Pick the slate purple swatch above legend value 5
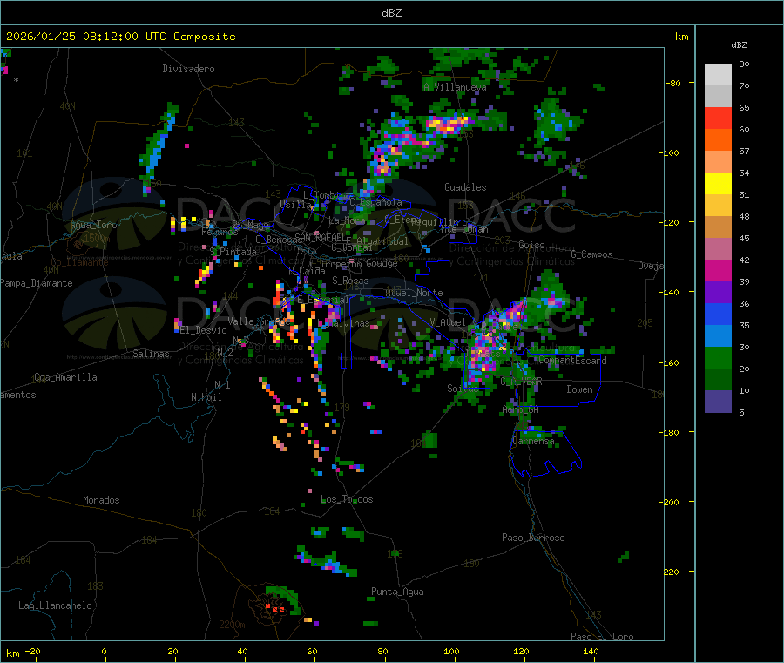The image size is (784, 663). (718, 402)
